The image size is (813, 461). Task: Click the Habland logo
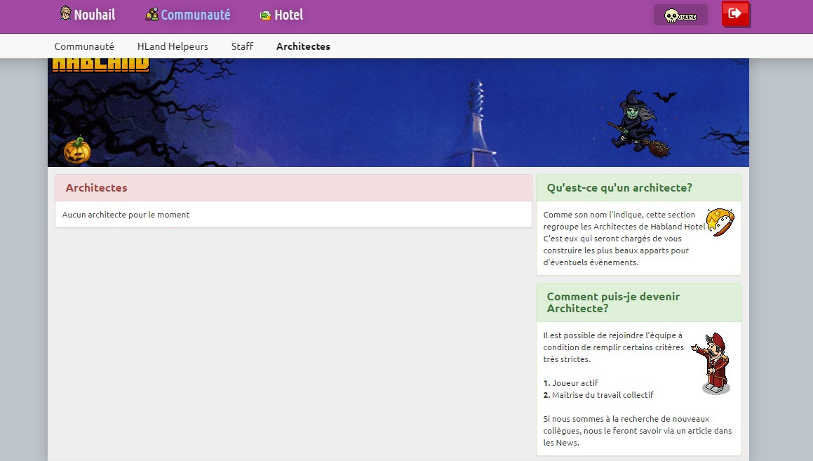tap(100, 62)
